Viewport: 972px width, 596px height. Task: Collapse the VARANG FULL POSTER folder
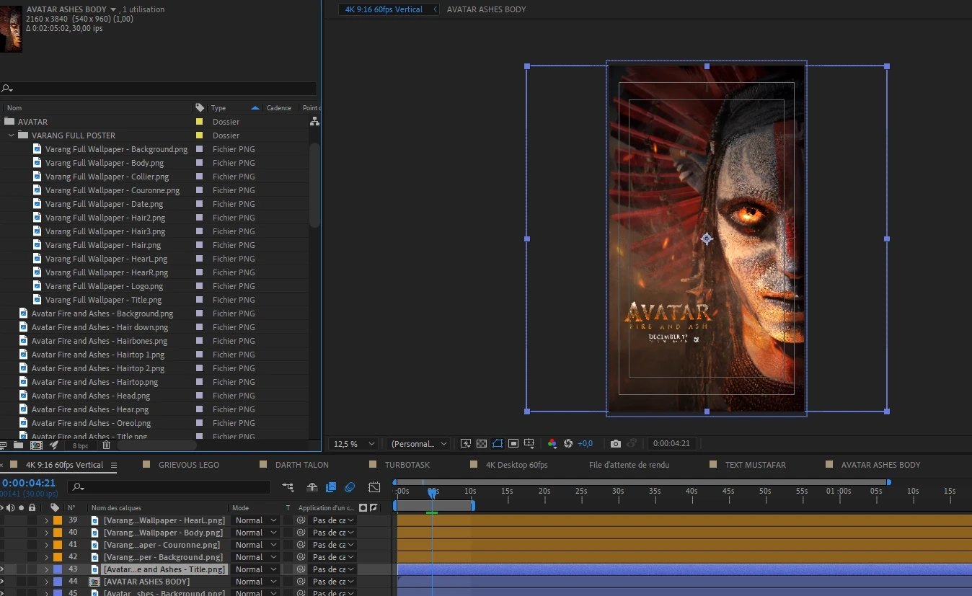coord(11,135)
